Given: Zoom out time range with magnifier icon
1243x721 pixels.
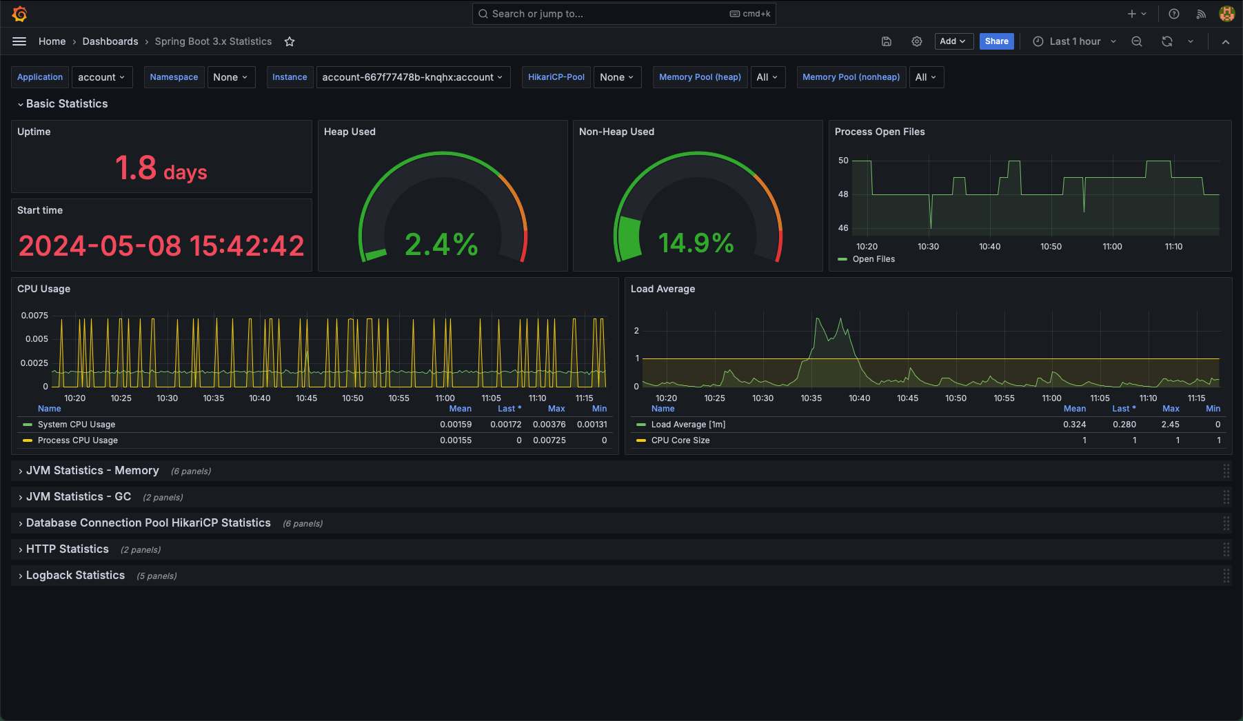Looking at the screenshot, I should pyautogui.click(x=1137, y=41).
